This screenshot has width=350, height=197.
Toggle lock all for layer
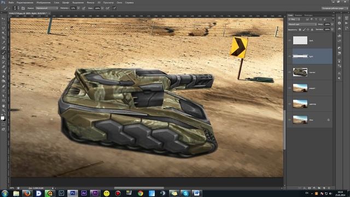pos(312,30)
